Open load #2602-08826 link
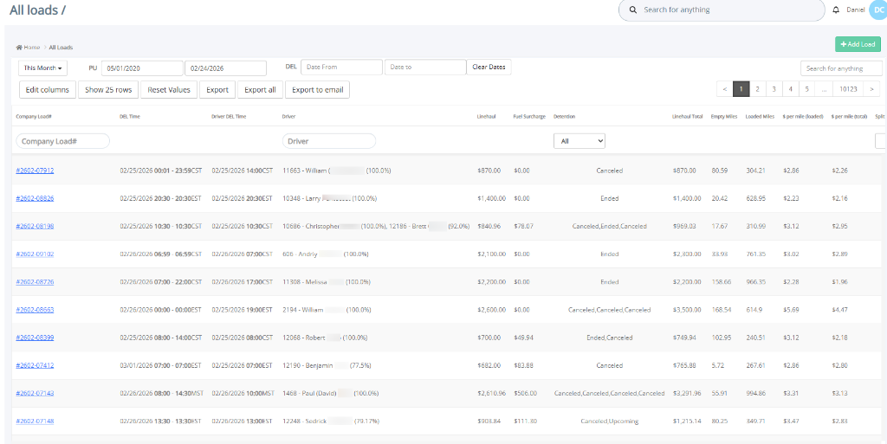The height and width of the screenshot is (444, 887). click(35, 198)
